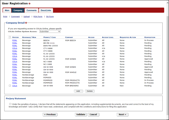Click the Validate button
Screen dimensions: 169x120
(81, 114)
